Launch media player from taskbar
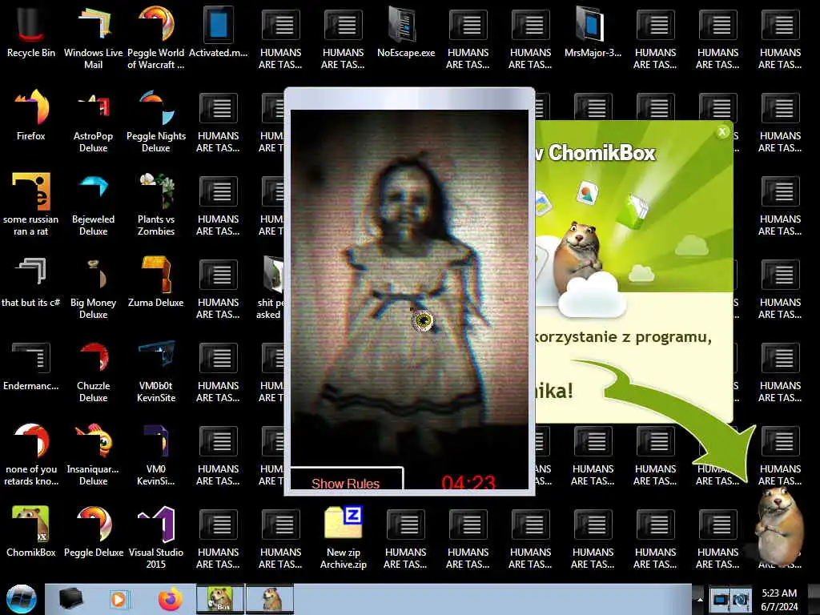This screenshot has height=615, width=820. coord(119,599)
